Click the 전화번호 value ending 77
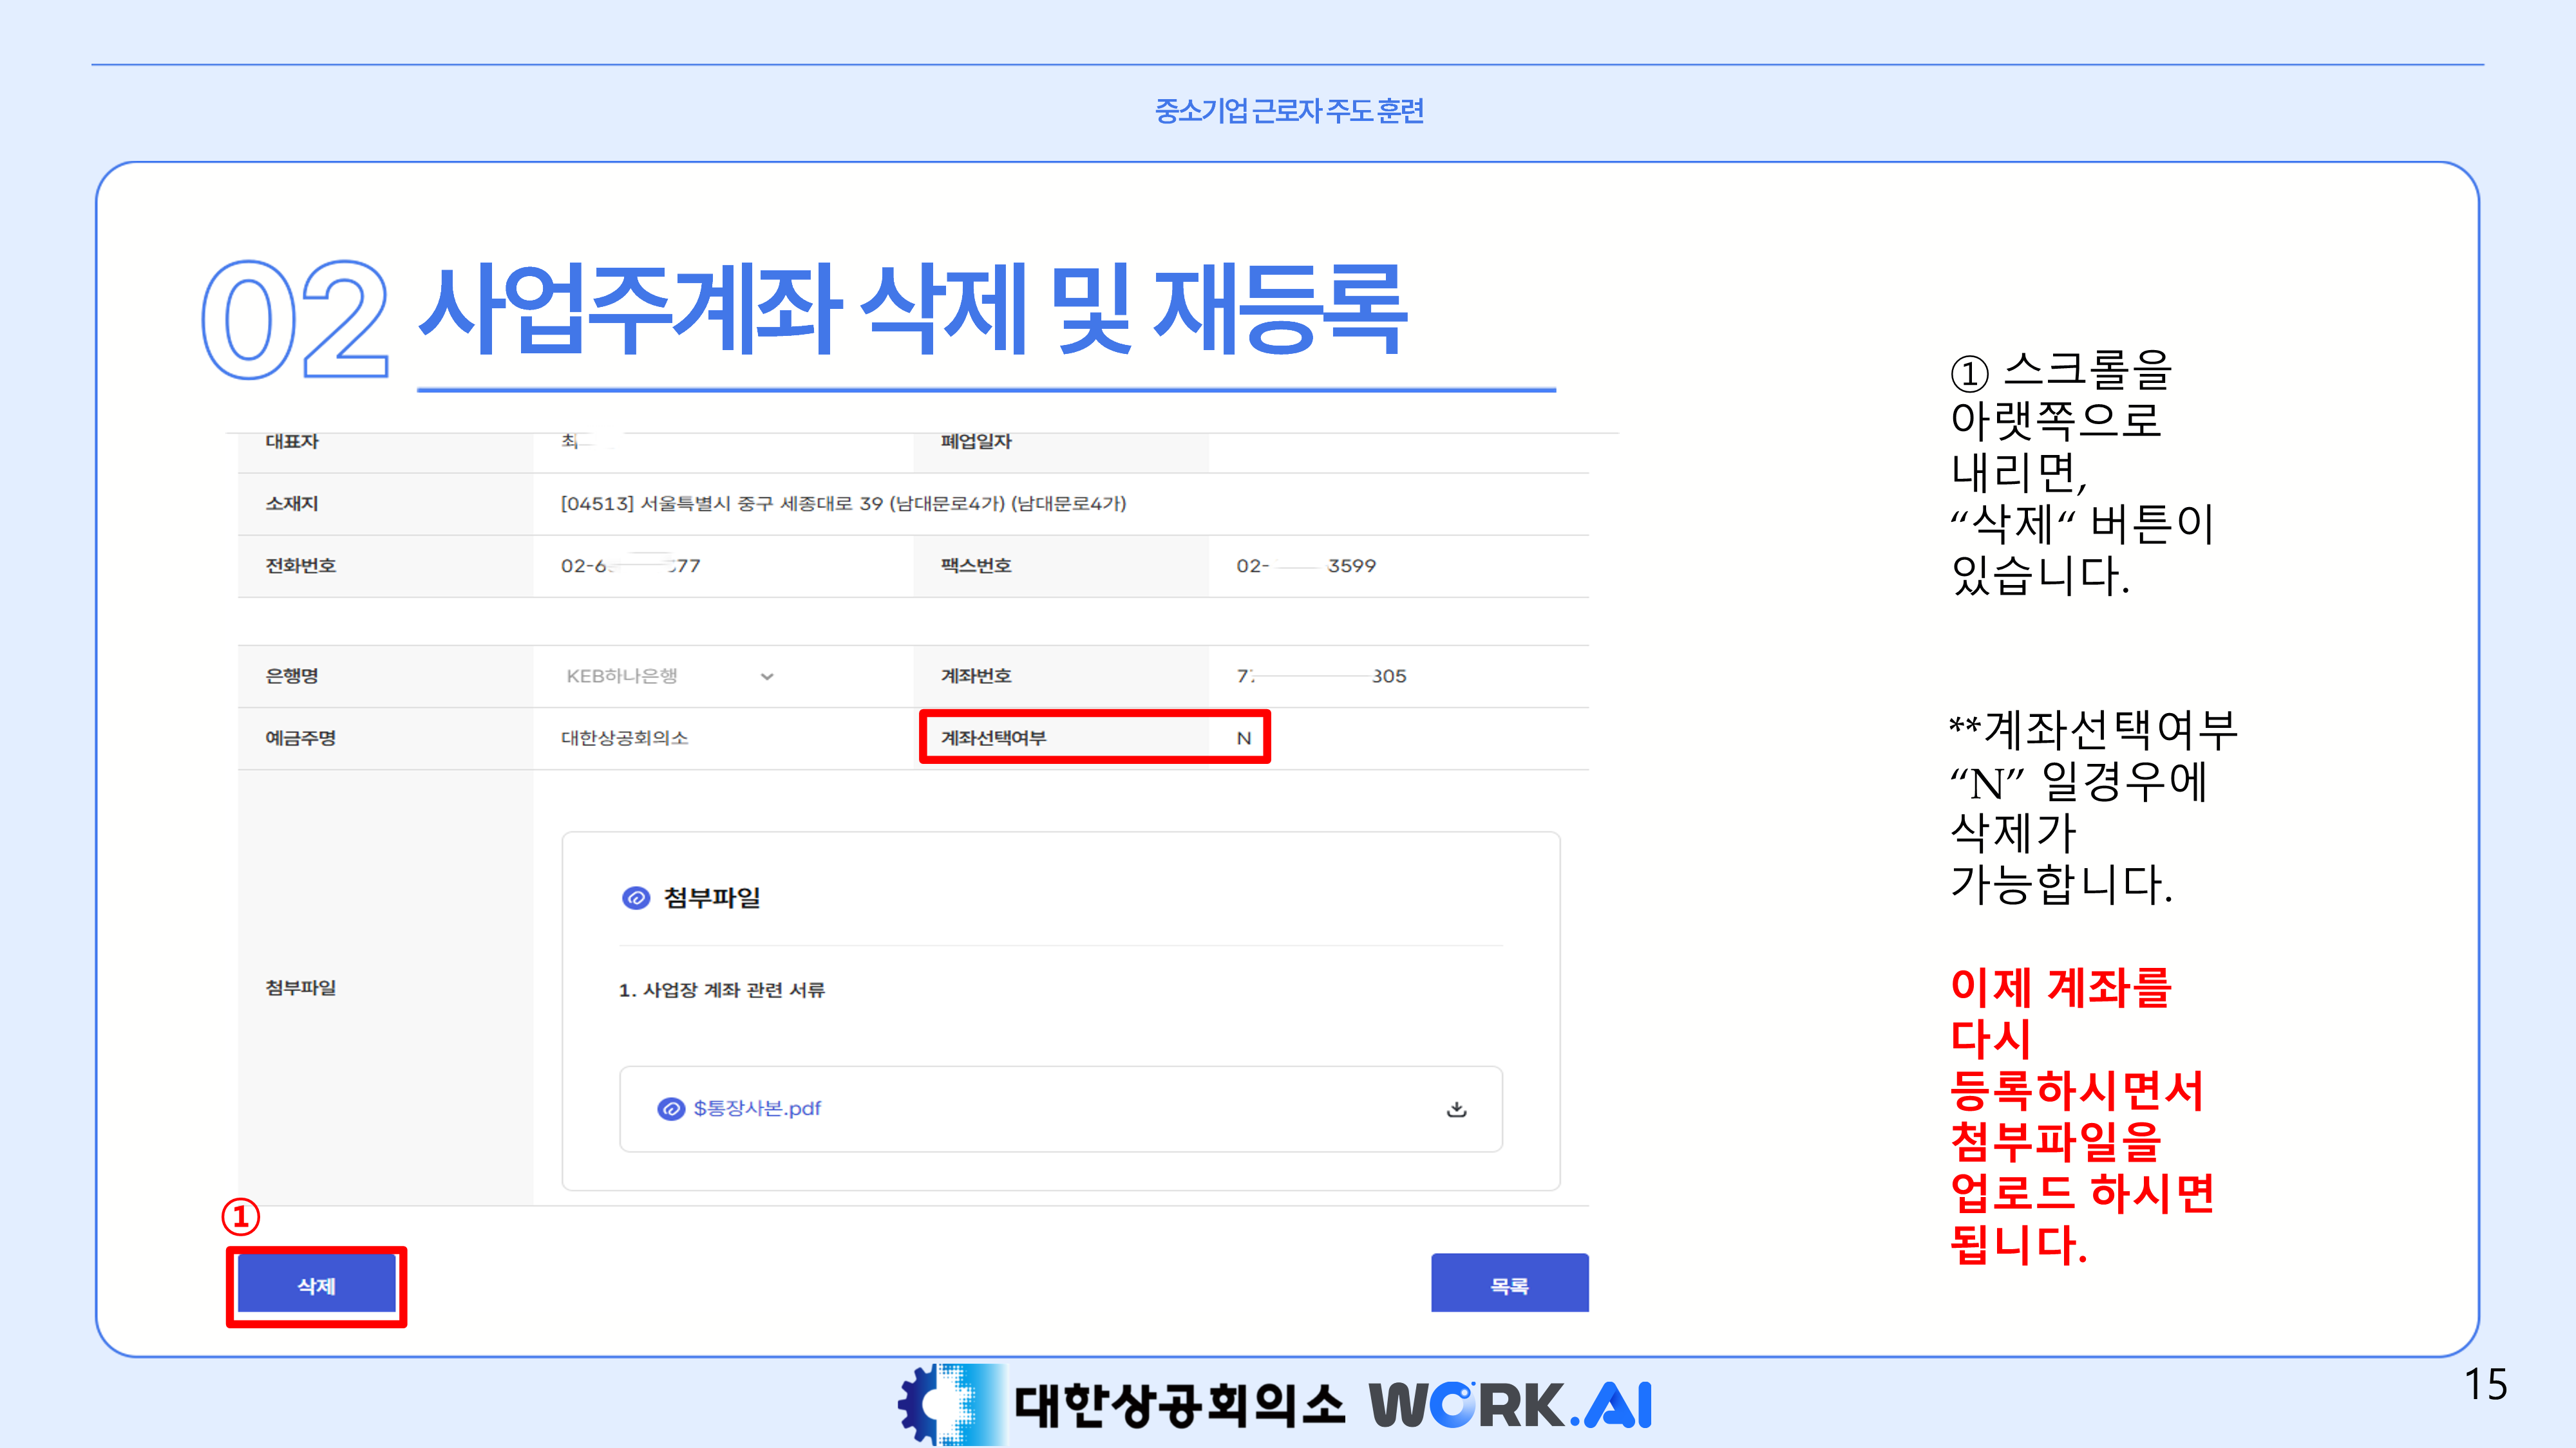Image resolution: width=2576 pixels, height=1448 pixels. click(630, 566)
